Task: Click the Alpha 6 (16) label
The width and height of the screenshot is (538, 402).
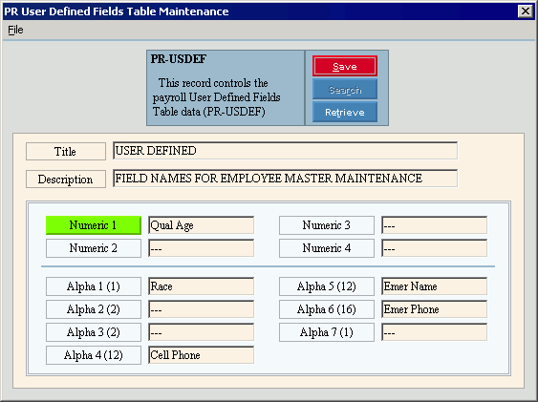Action: click(327, 309)
